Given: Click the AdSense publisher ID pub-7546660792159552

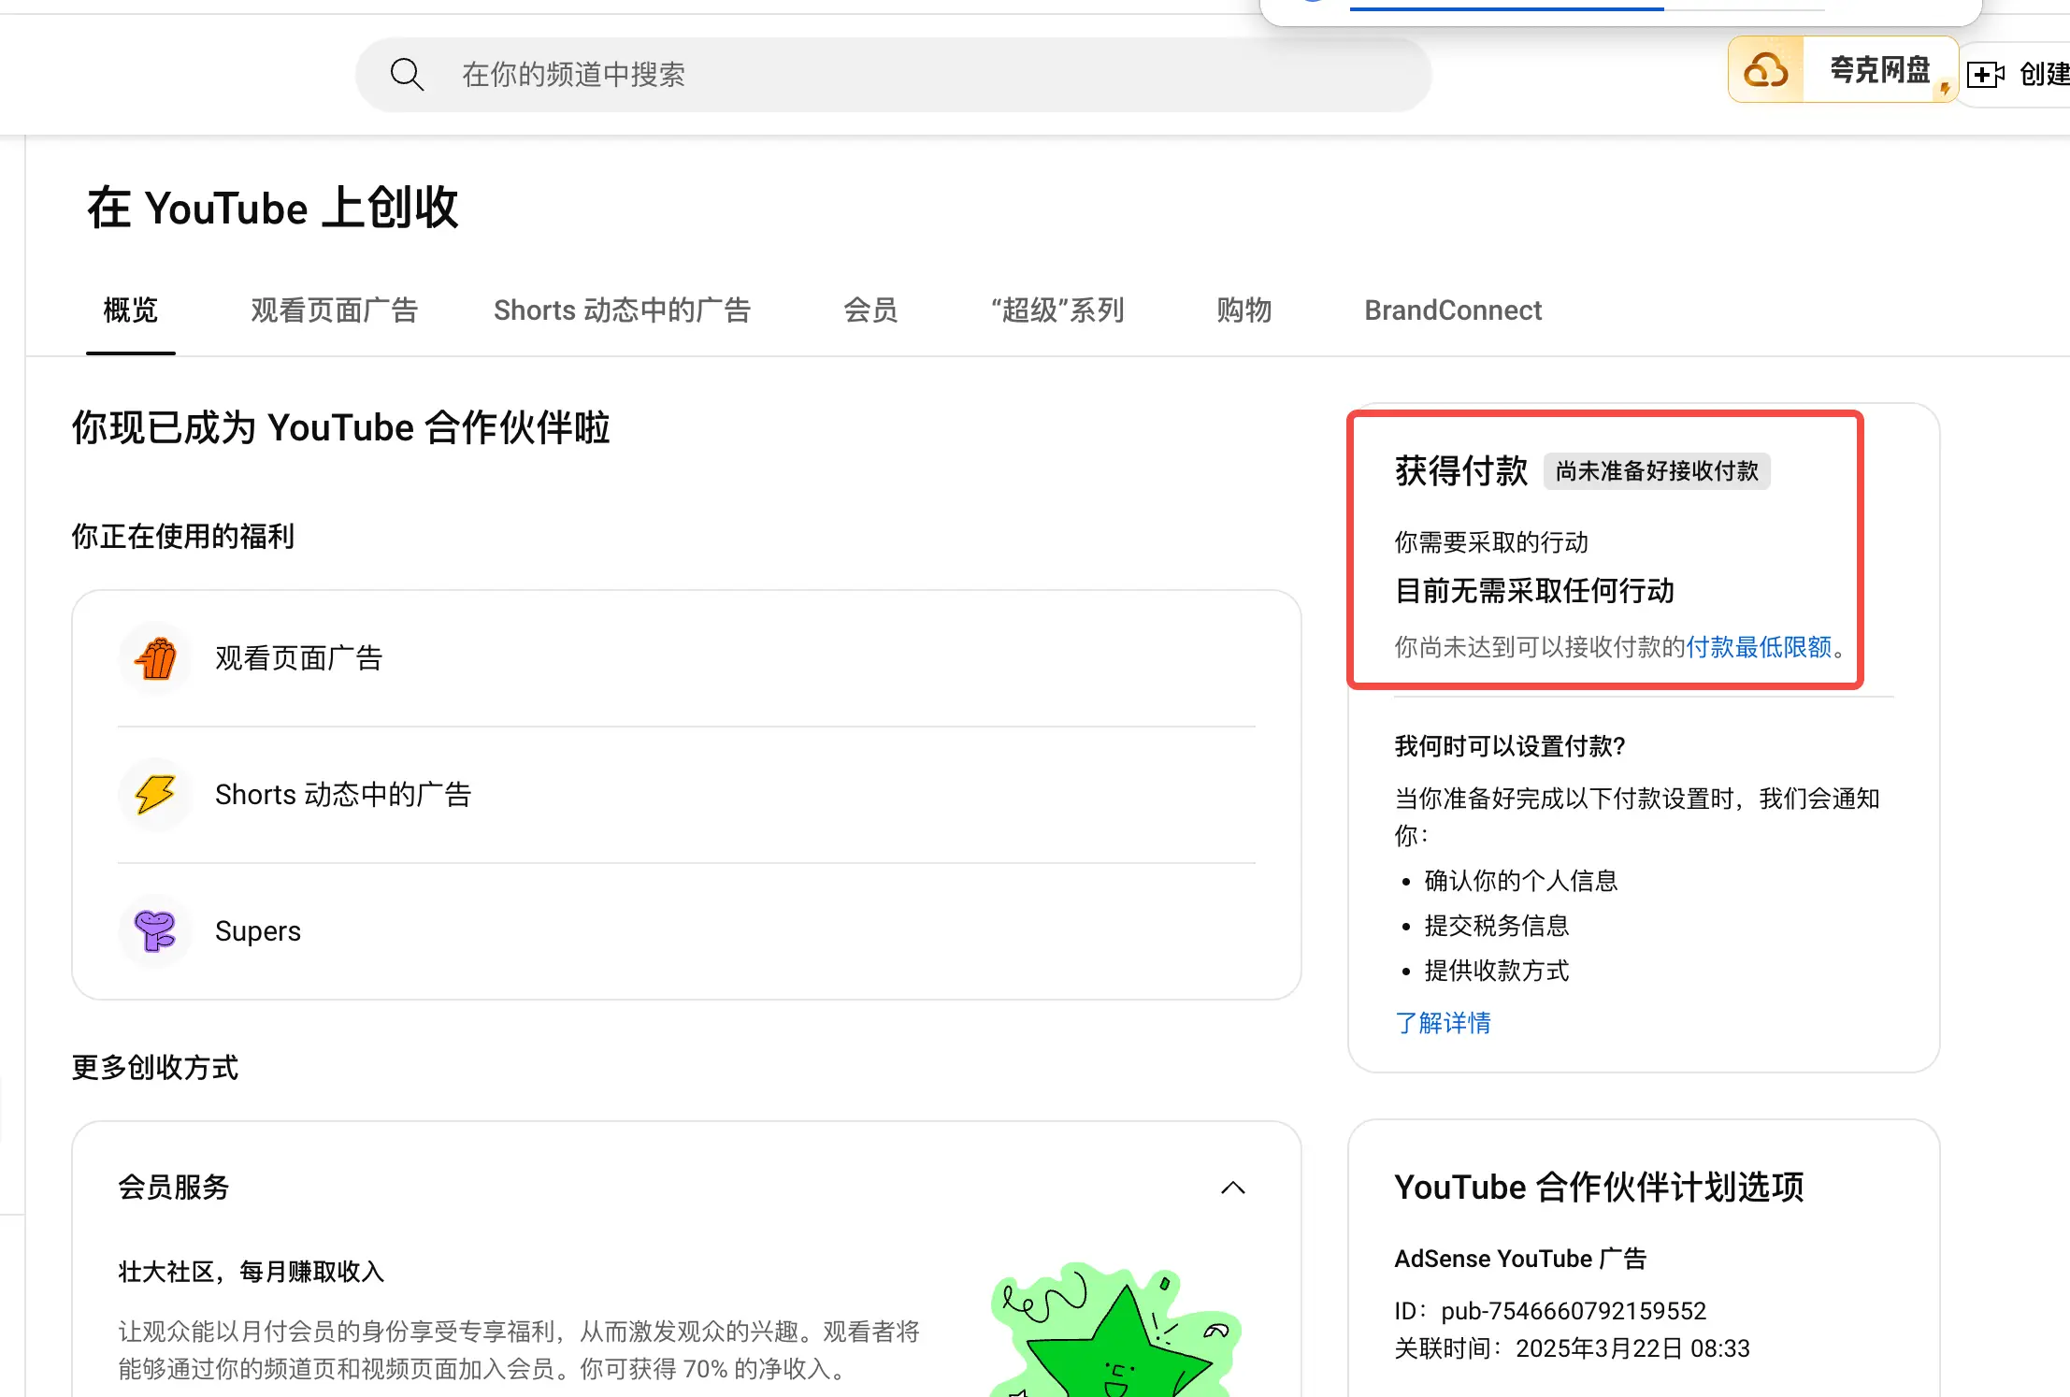Looking at the screenshot, I should [x=1574, y=1311].
